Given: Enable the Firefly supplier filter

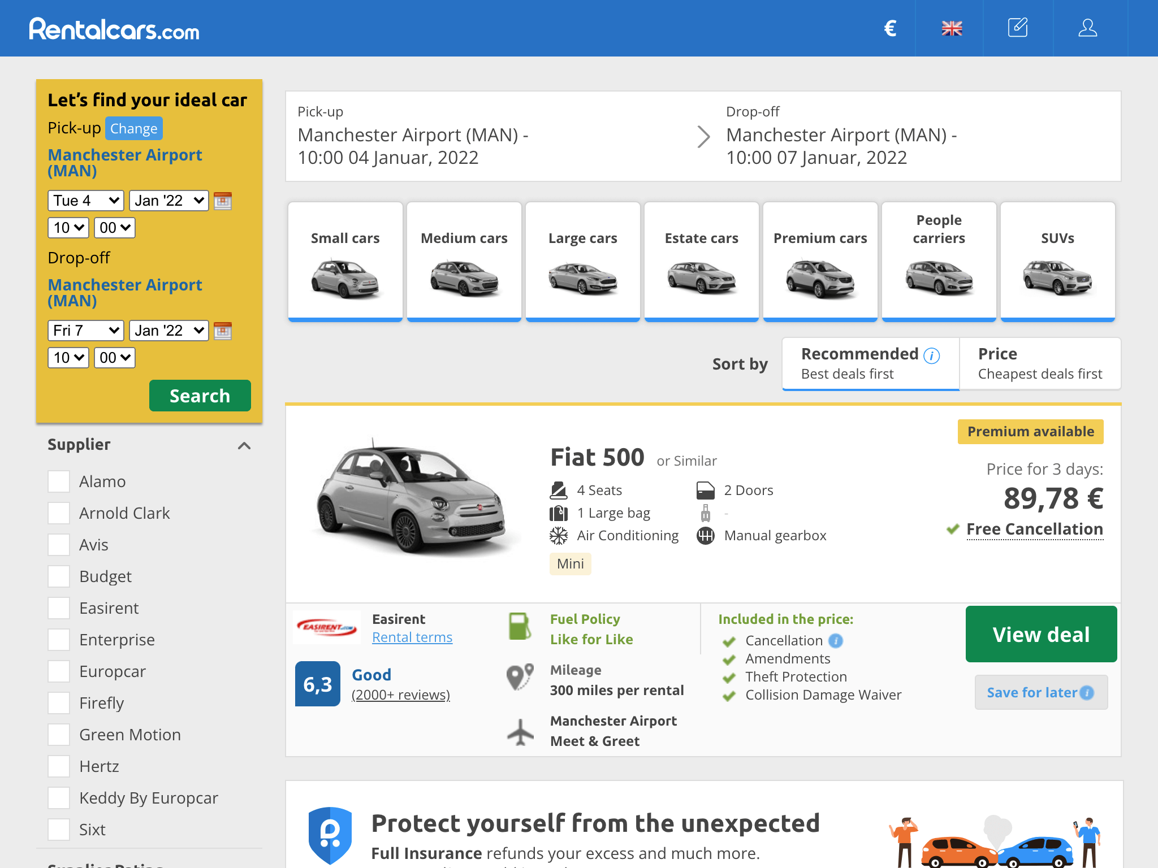Looking at the screenshot, I should 59,703.
